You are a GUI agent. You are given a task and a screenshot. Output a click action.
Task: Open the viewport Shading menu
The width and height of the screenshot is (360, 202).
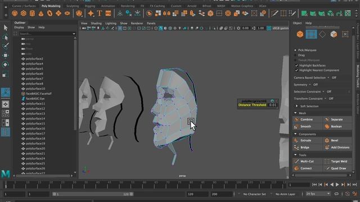(x=96, y=24)
